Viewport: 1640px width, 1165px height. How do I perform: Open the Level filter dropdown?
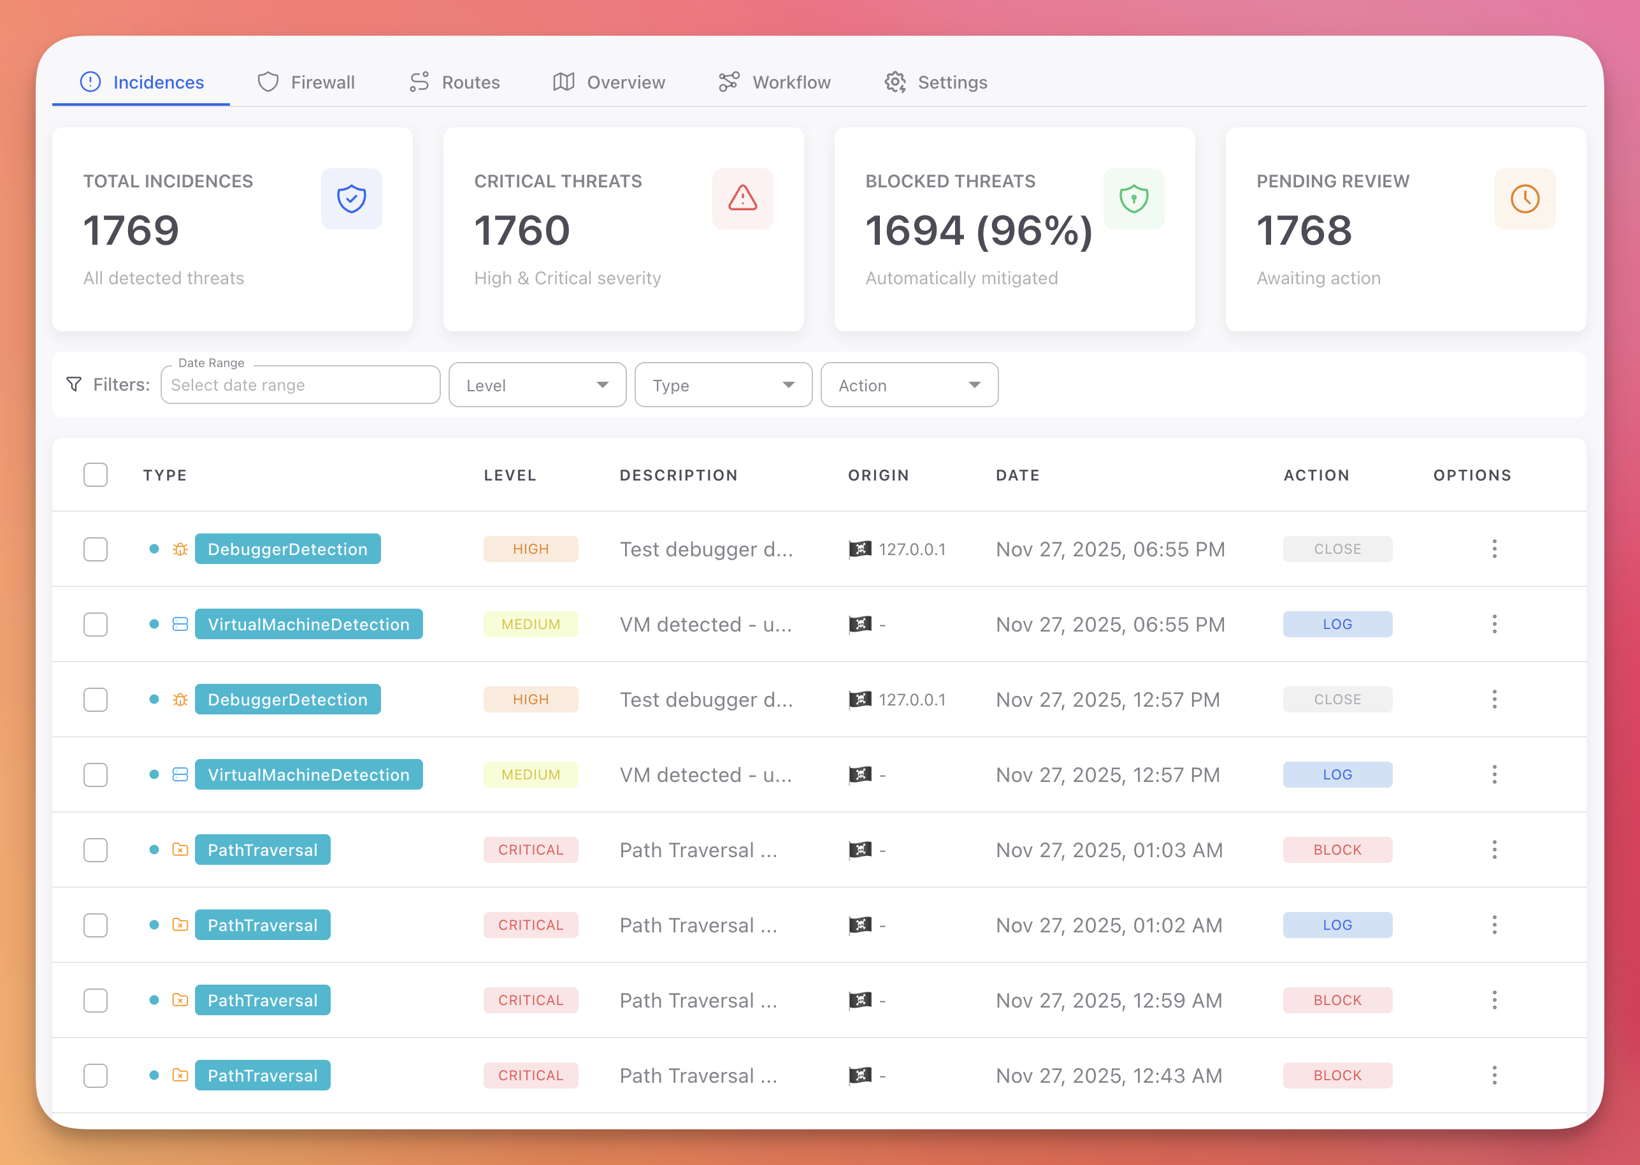click(x=537, y=384)
